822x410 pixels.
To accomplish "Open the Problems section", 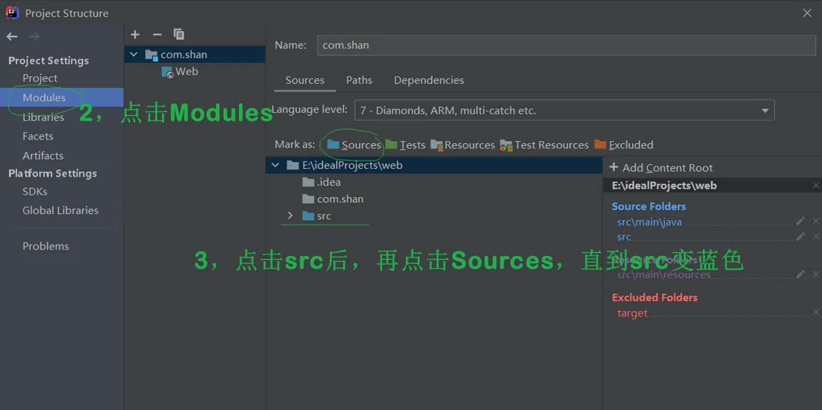I will coord(45,246).
